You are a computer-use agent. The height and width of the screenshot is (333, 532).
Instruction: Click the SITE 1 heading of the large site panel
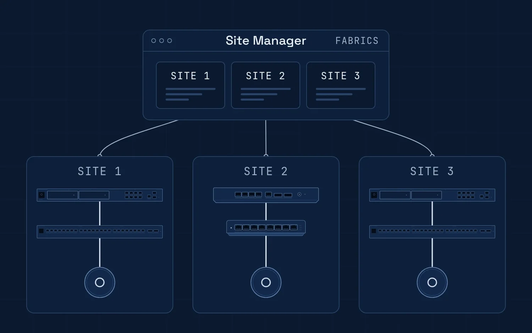(100, 171)
